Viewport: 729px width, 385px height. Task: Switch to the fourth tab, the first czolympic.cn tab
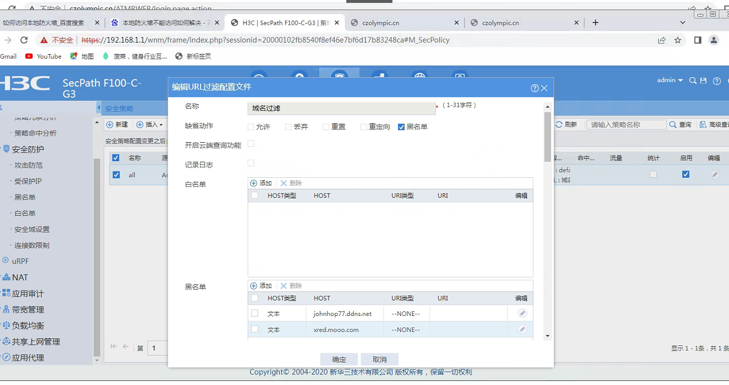403,22
